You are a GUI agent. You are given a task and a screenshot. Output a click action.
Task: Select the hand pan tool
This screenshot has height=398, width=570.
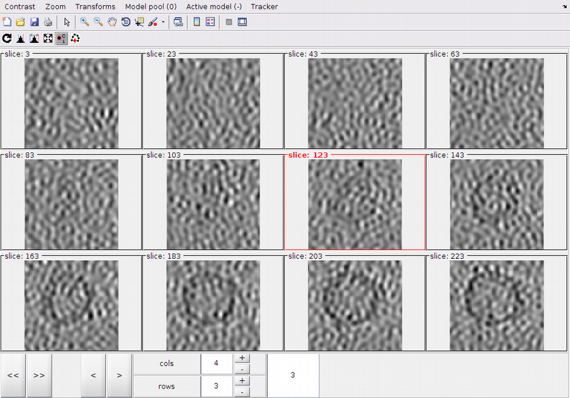112,22
